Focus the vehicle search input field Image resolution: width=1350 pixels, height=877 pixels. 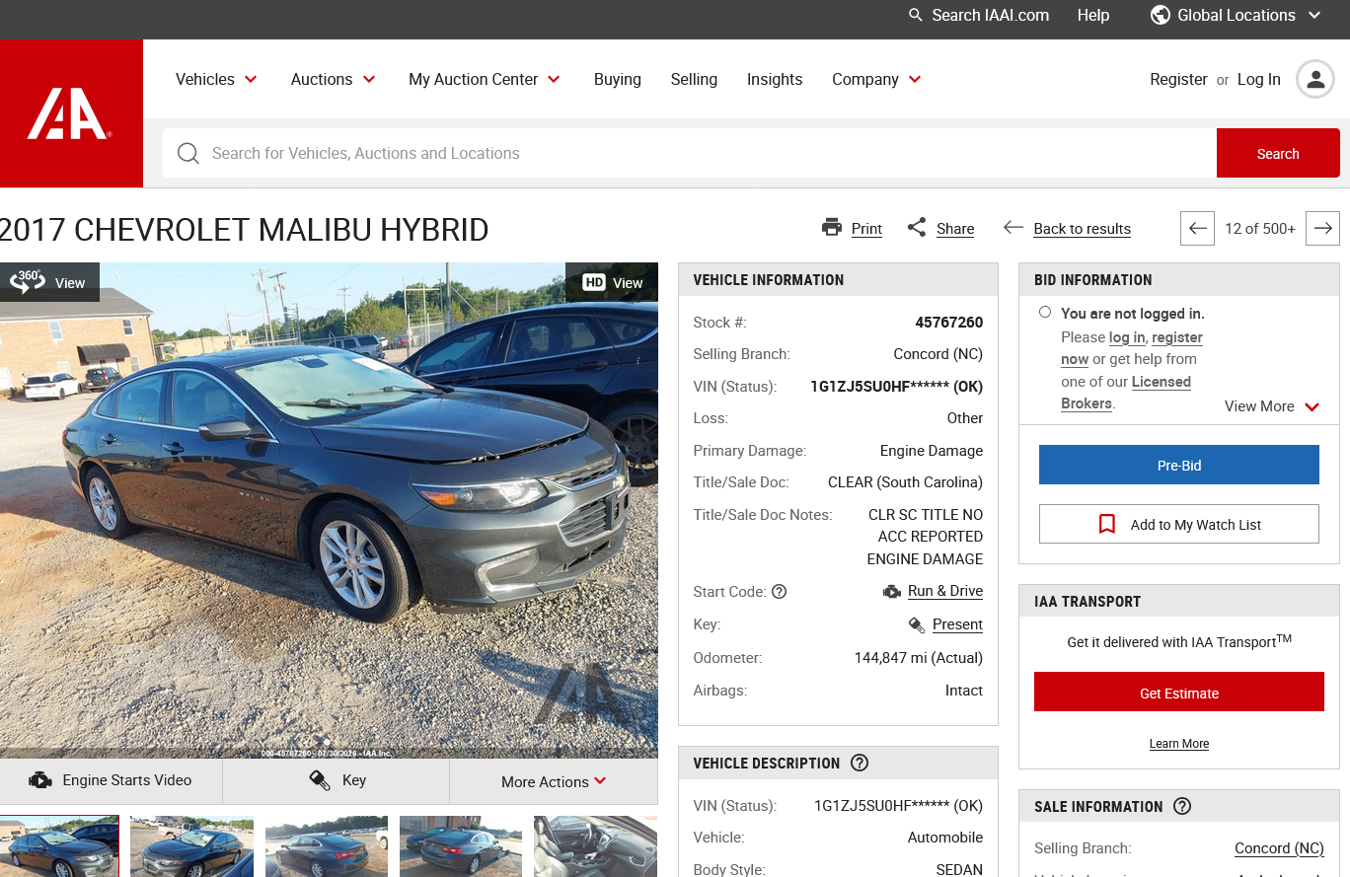point(690,153)
